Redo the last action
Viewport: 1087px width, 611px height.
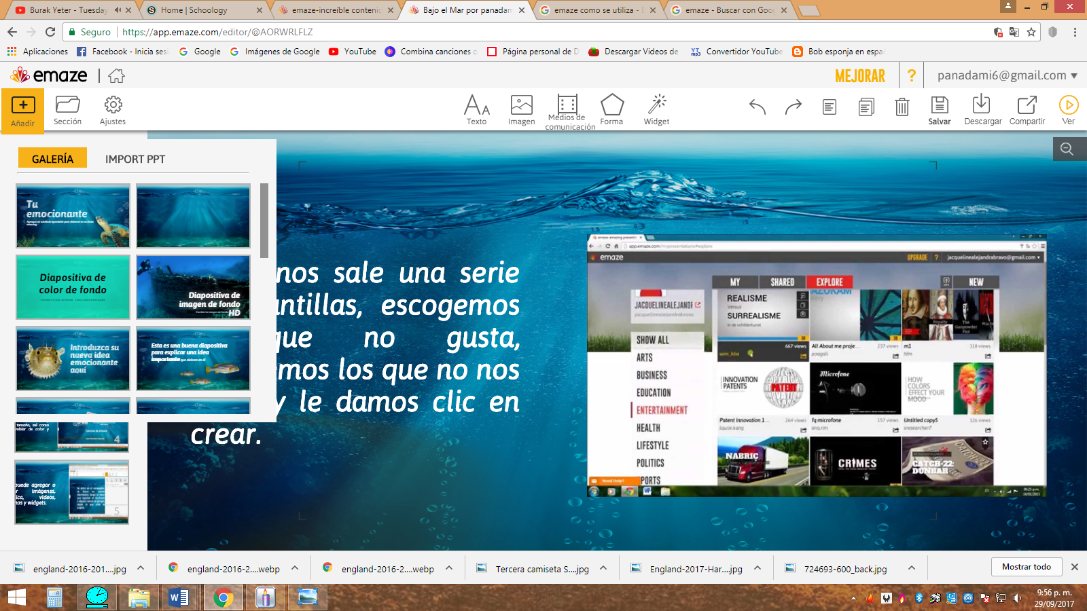click(793, 107)
